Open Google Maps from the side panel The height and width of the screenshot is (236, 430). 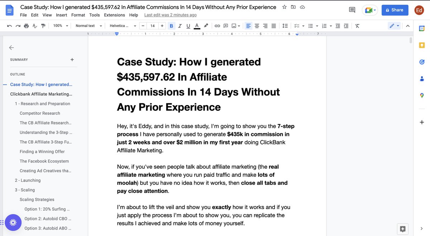click(421, 95)
